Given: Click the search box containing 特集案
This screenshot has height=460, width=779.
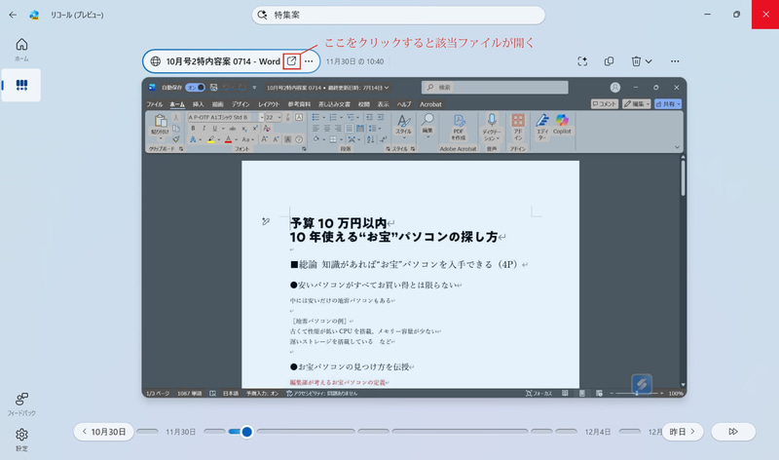Looking at the screenshot, I should (398, 15).
